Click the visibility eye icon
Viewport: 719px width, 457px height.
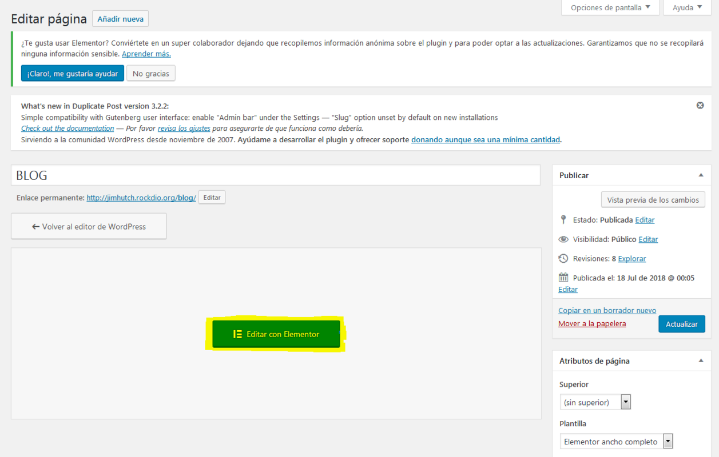pos(563,239)
